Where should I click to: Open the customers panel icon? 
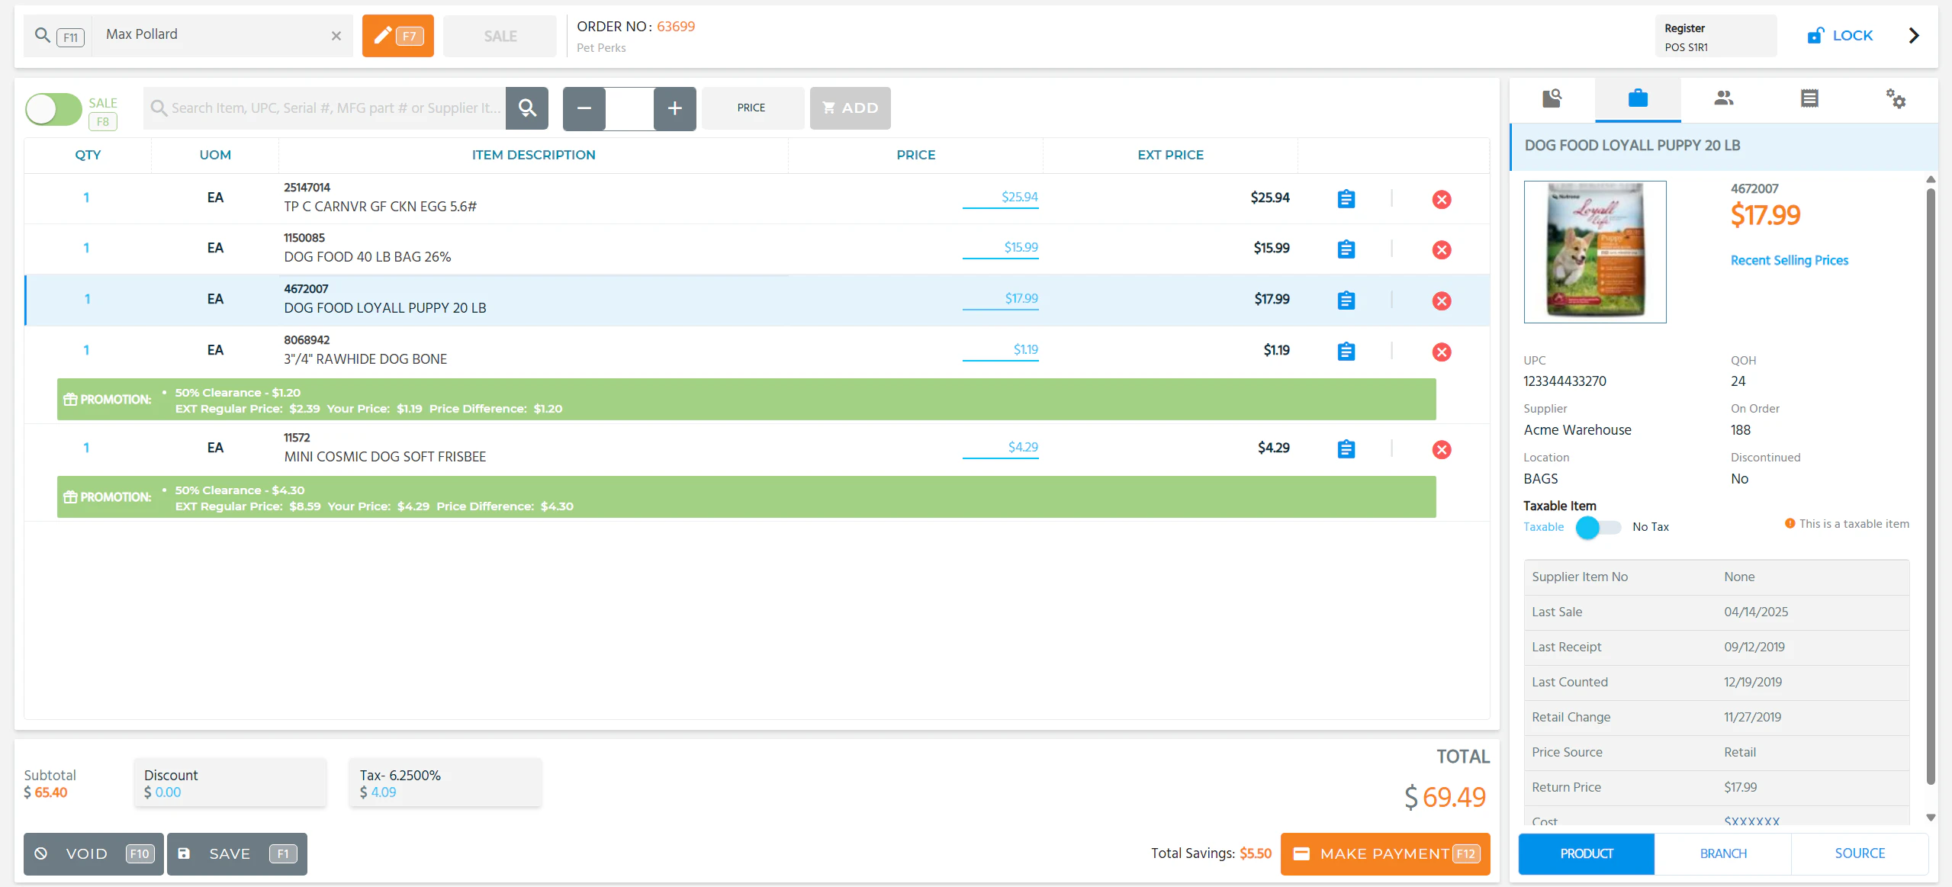(x=1724, y=99)
